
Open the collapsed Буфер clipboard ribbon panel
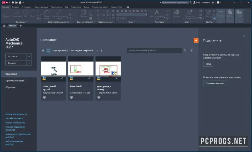point(230,16)
